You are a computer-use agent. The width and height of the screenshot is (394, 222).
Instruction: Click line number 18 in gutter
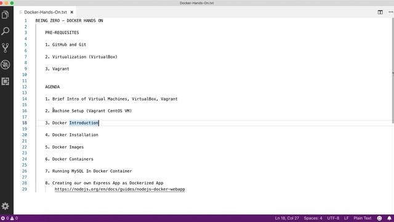pos(25,123)
